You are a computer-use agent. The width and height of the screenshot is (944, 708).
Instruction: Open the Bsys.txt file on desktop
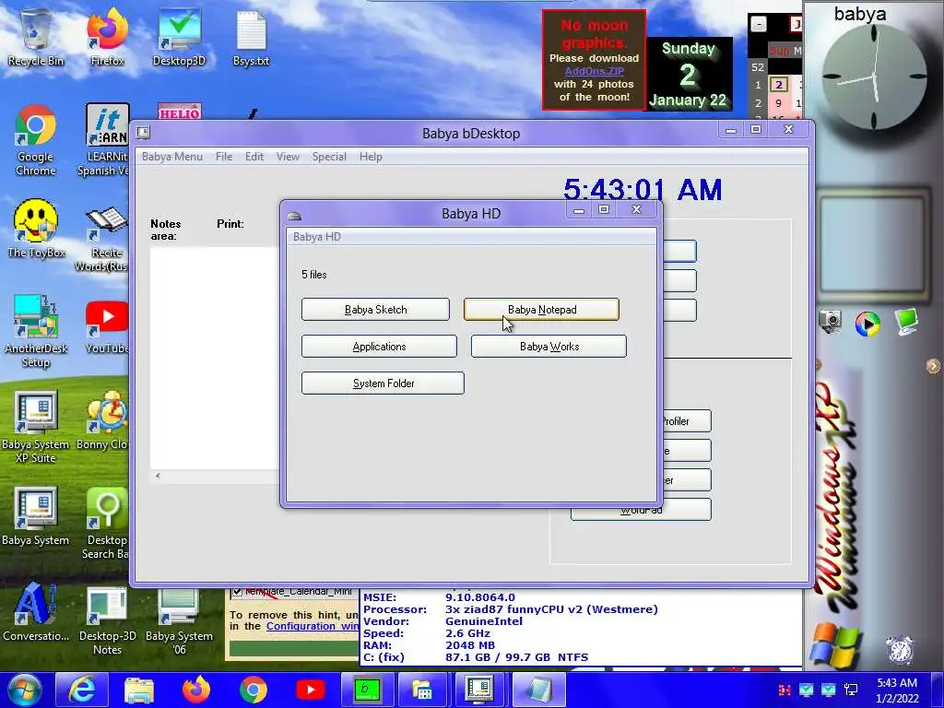tap(251, 37)
